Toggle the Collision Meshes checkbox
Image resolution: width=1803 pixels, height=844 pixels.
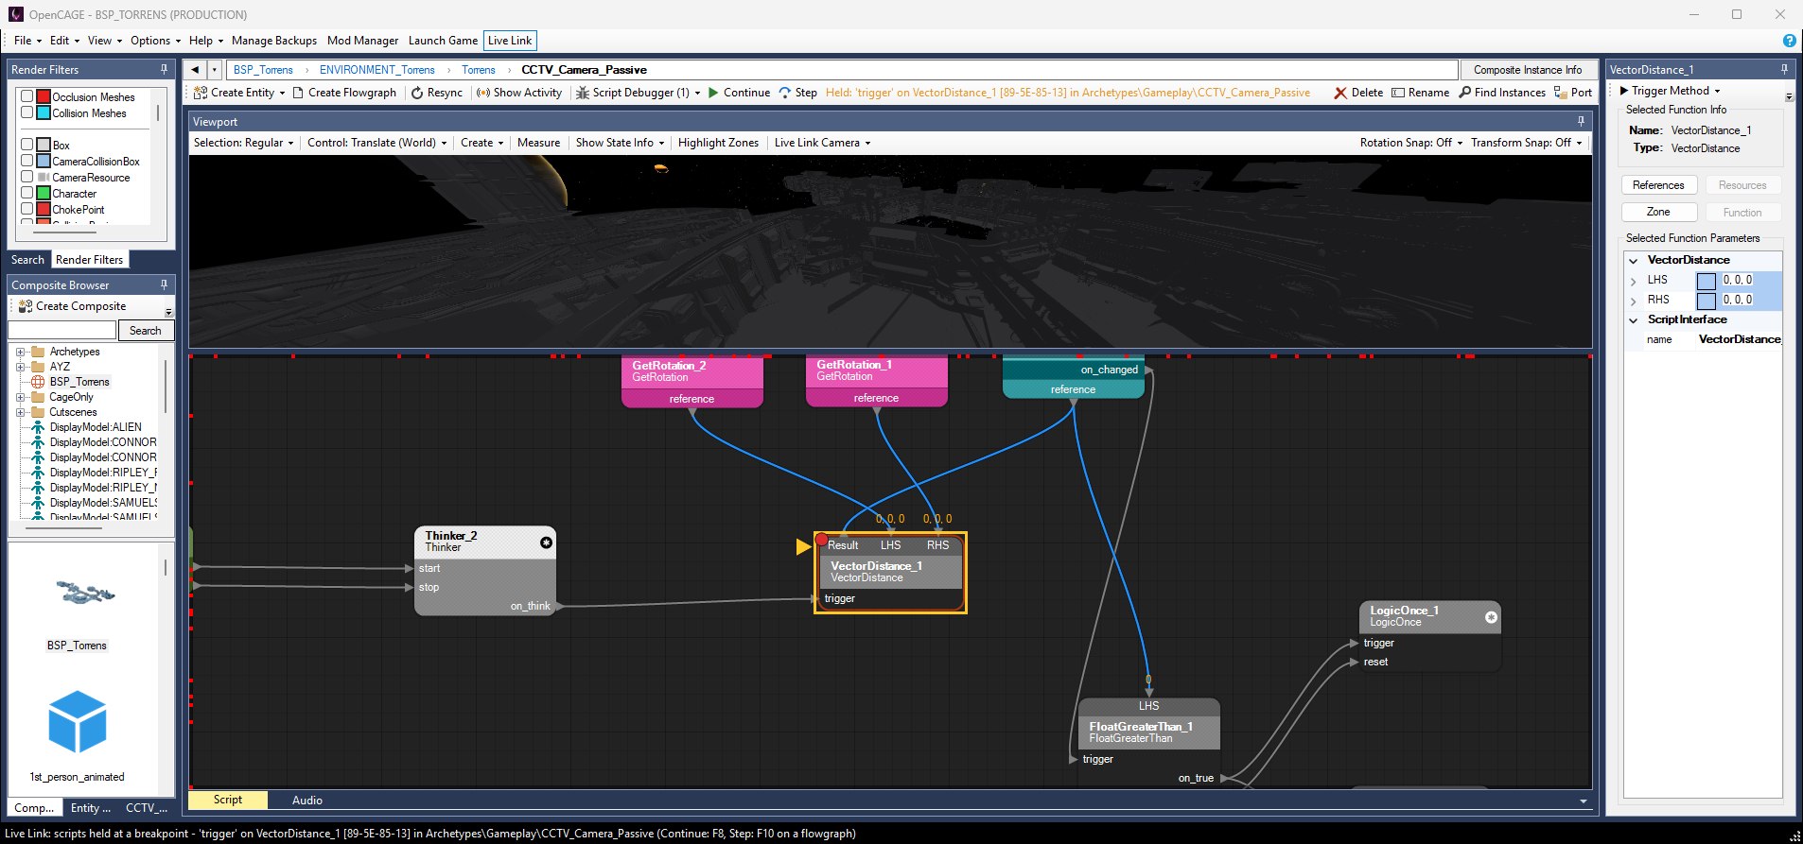click(x=27, y=113)
